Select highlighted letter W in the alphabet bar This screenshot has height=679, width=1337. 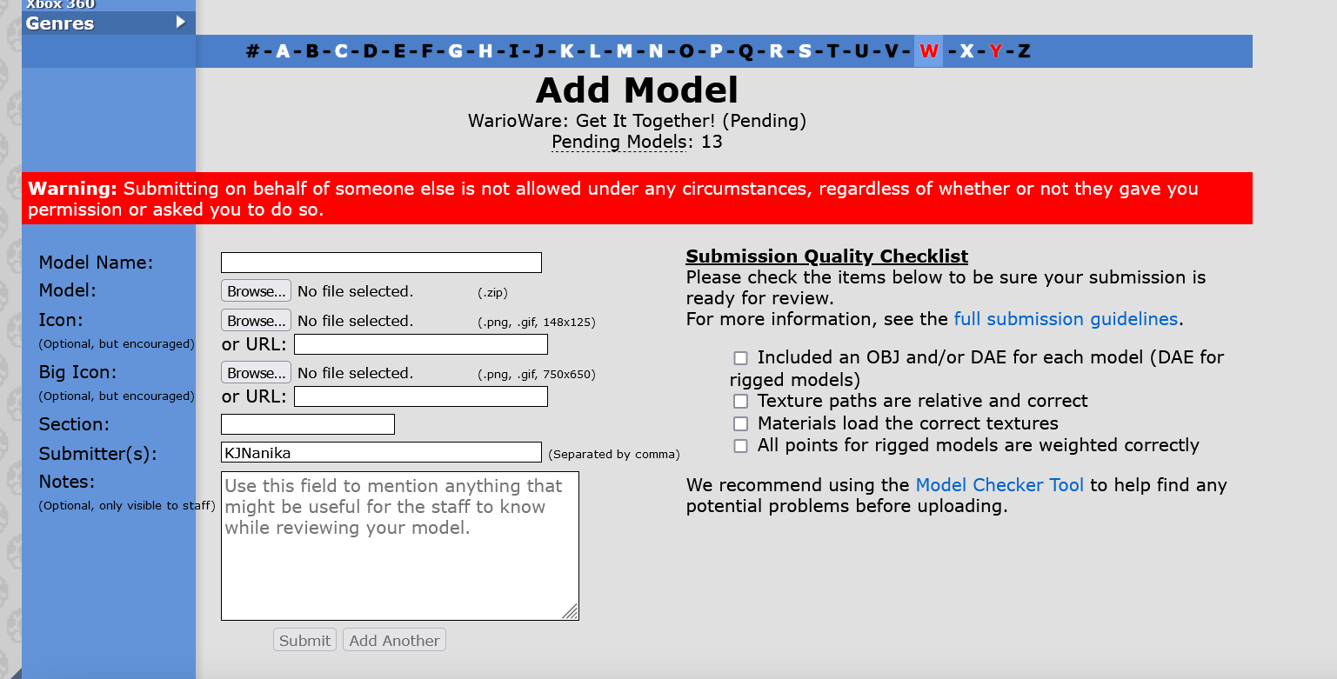pyautogui.click(x=928, y=51)
